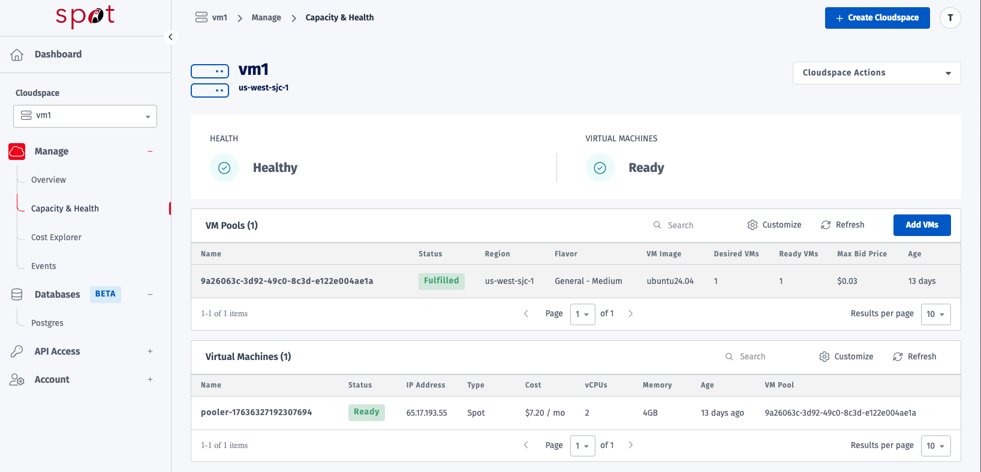The height and width of the screenshot is (472, 981).
Task: Open user avatar menu T
Action: click(x=950, y=18)
